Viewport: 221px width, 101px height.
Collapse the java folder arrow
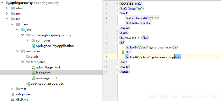[17, 30]
